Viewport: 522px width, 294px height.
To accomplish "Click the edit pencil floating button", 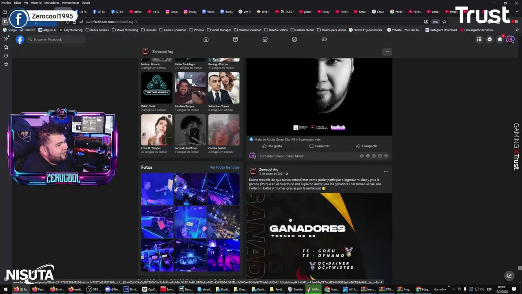I will pos(509,276).
